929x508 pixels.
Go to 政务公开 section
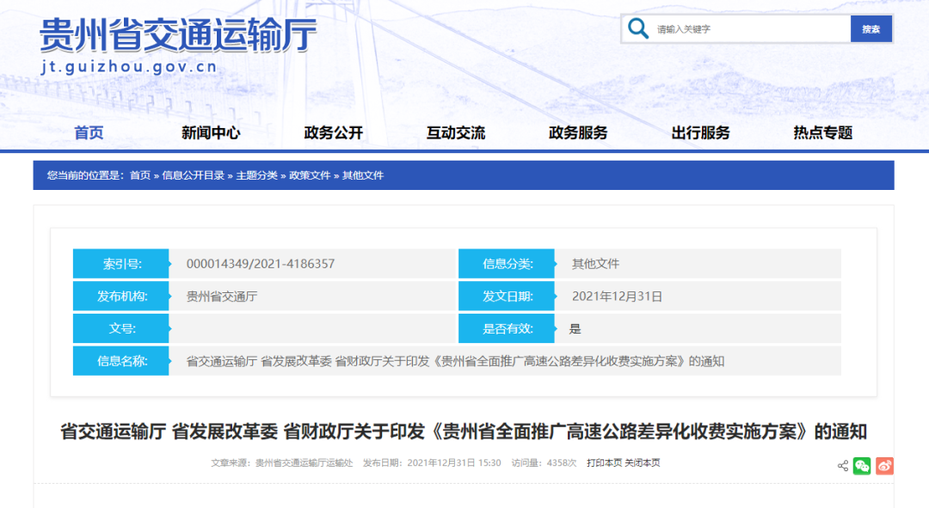click(334, 132)
